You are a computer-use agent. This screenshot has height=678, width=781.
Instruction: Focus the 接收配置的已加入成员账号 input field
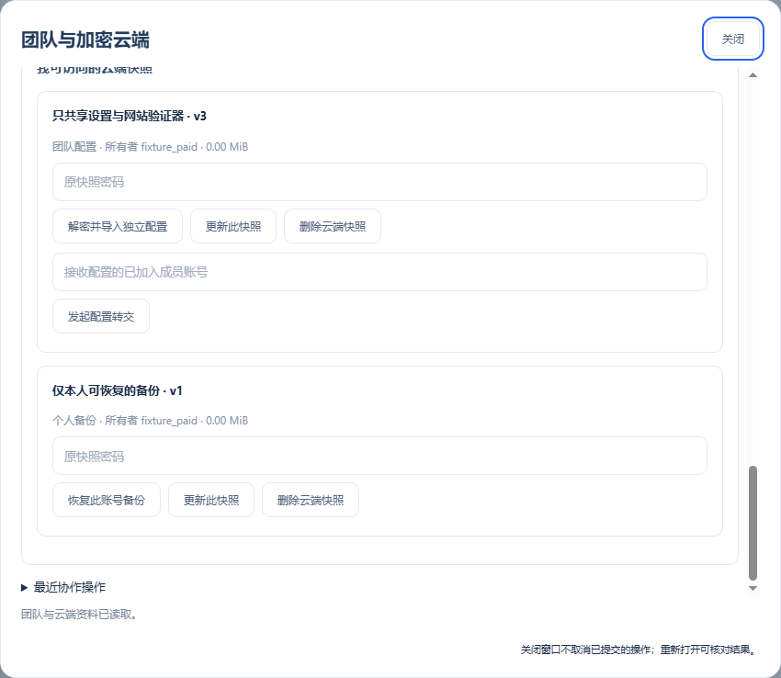[x=379, y=272]
